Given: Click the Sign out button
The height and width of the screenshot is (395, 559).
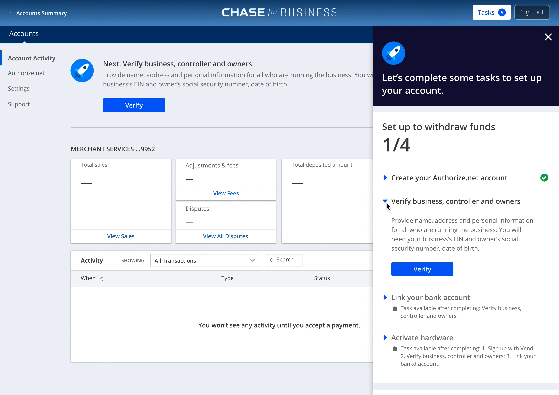Looking at the screenshot, I should click(x=532, y=12).
